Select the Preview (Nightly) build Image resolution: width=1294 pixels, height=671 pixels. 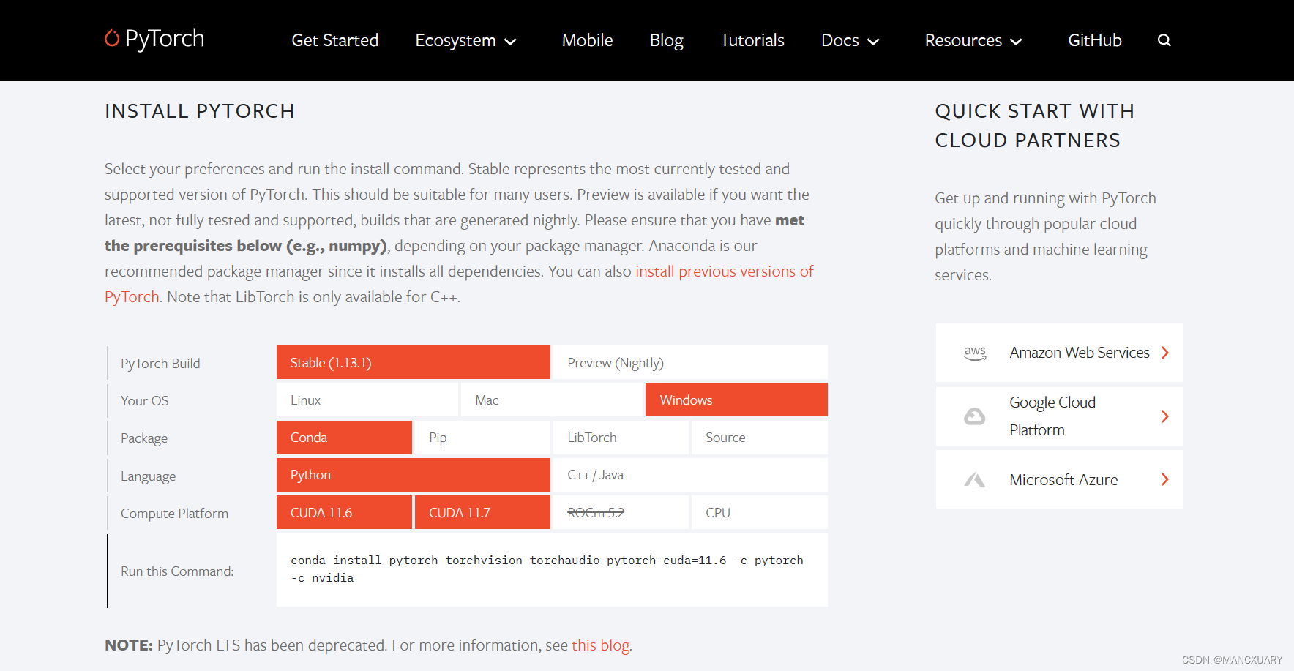689,362
